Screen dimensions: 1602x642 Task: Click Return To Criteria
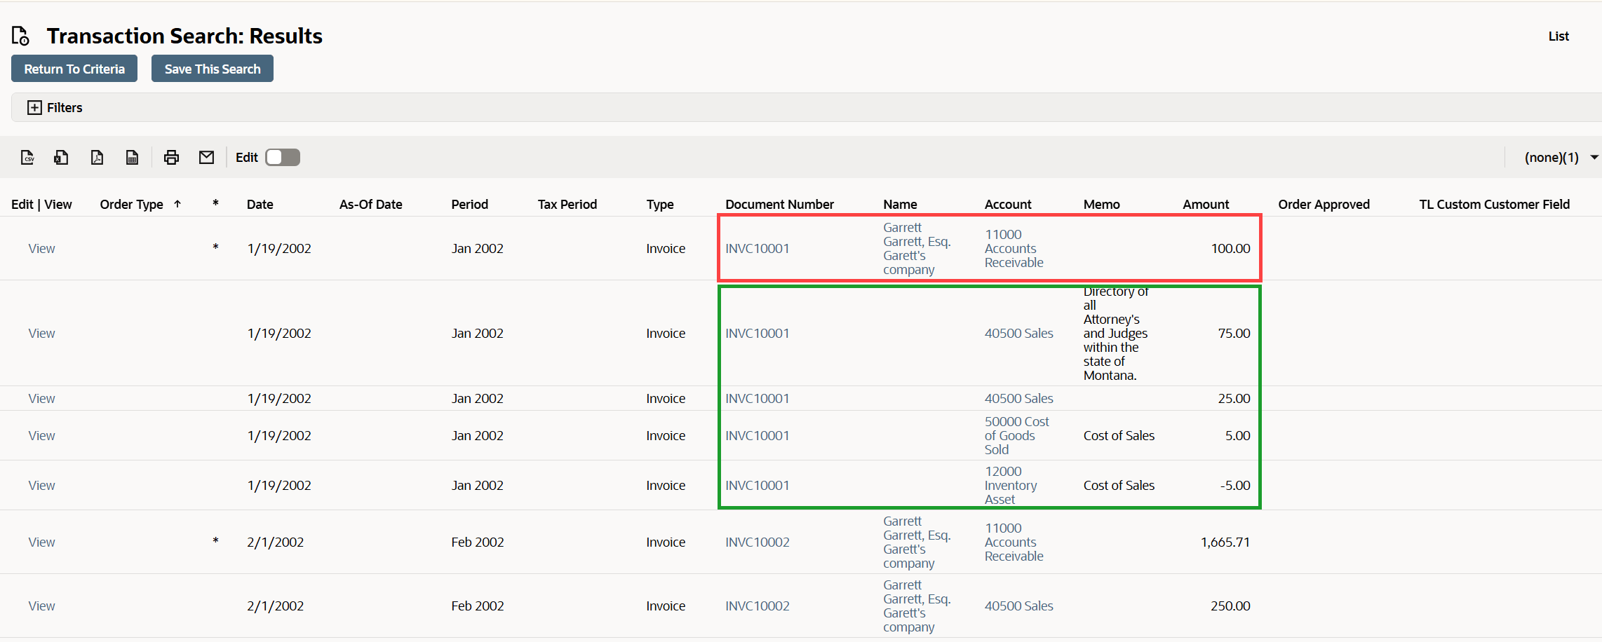(x=74, y=69)
